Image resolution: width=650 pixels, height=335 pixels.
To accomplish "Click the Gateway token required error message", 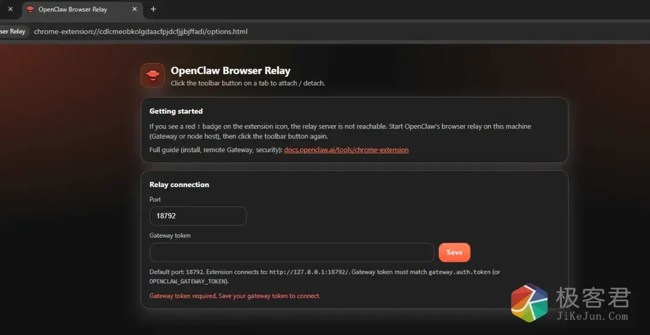I will point(235,296).
